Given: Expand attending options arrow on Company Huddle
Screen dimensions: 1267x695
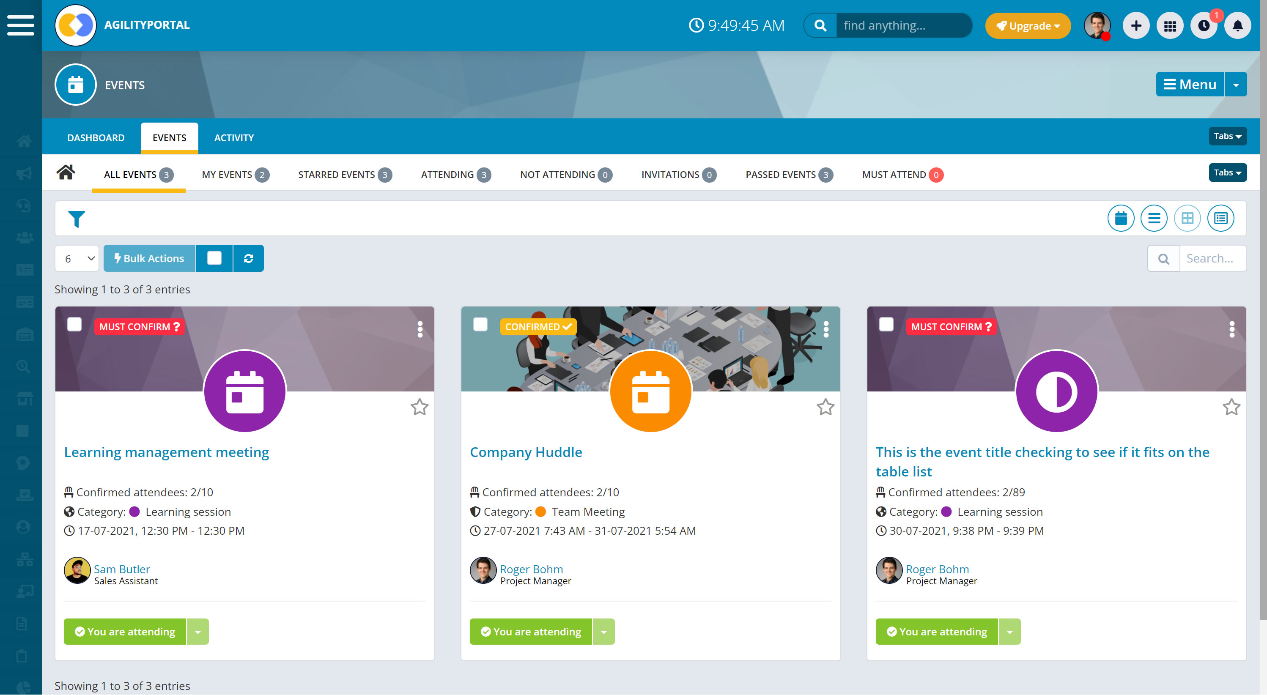Looking at the screenshot, I should pos(603,632).
